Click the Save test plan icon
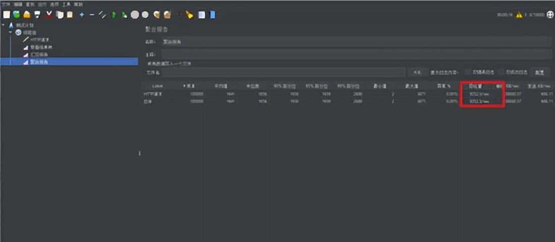This screenshot has width=555, height=242. tap(37, 15)
